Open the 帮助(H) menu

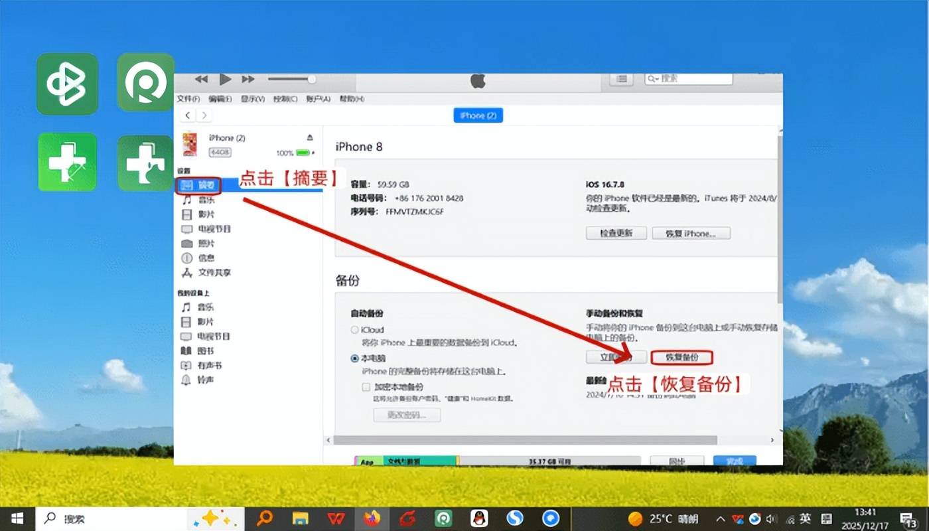point(352,99)
